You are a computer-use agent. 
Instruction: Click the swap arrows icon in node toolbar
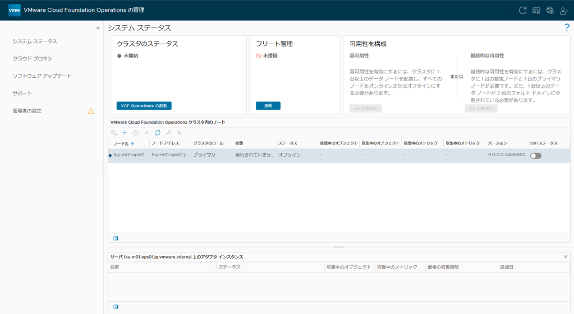(180, 133)
